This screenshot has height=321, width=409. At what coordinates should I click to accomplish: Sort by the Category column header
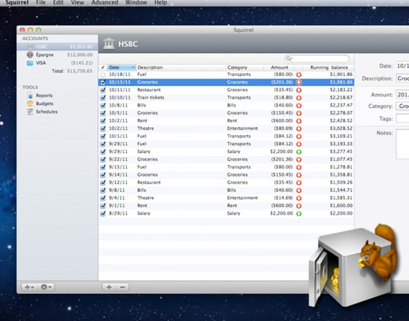245,67
